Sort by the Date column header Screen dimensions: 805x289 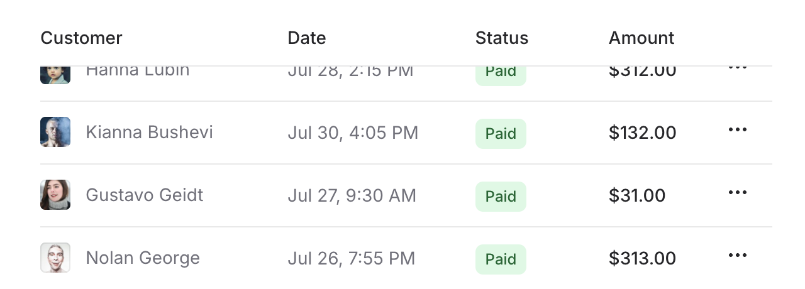click(x=307, y=38)
